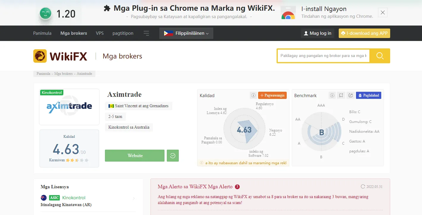Open pagtitipon in the top navigation
Image resolution: width=422 pixels, height=215 pixels.
point(123,33)
